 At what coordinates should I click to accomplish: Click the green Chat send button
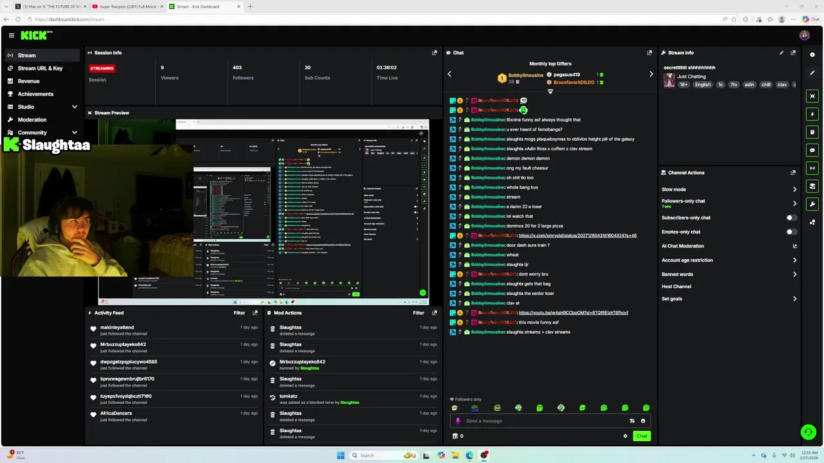pos(642,436)
